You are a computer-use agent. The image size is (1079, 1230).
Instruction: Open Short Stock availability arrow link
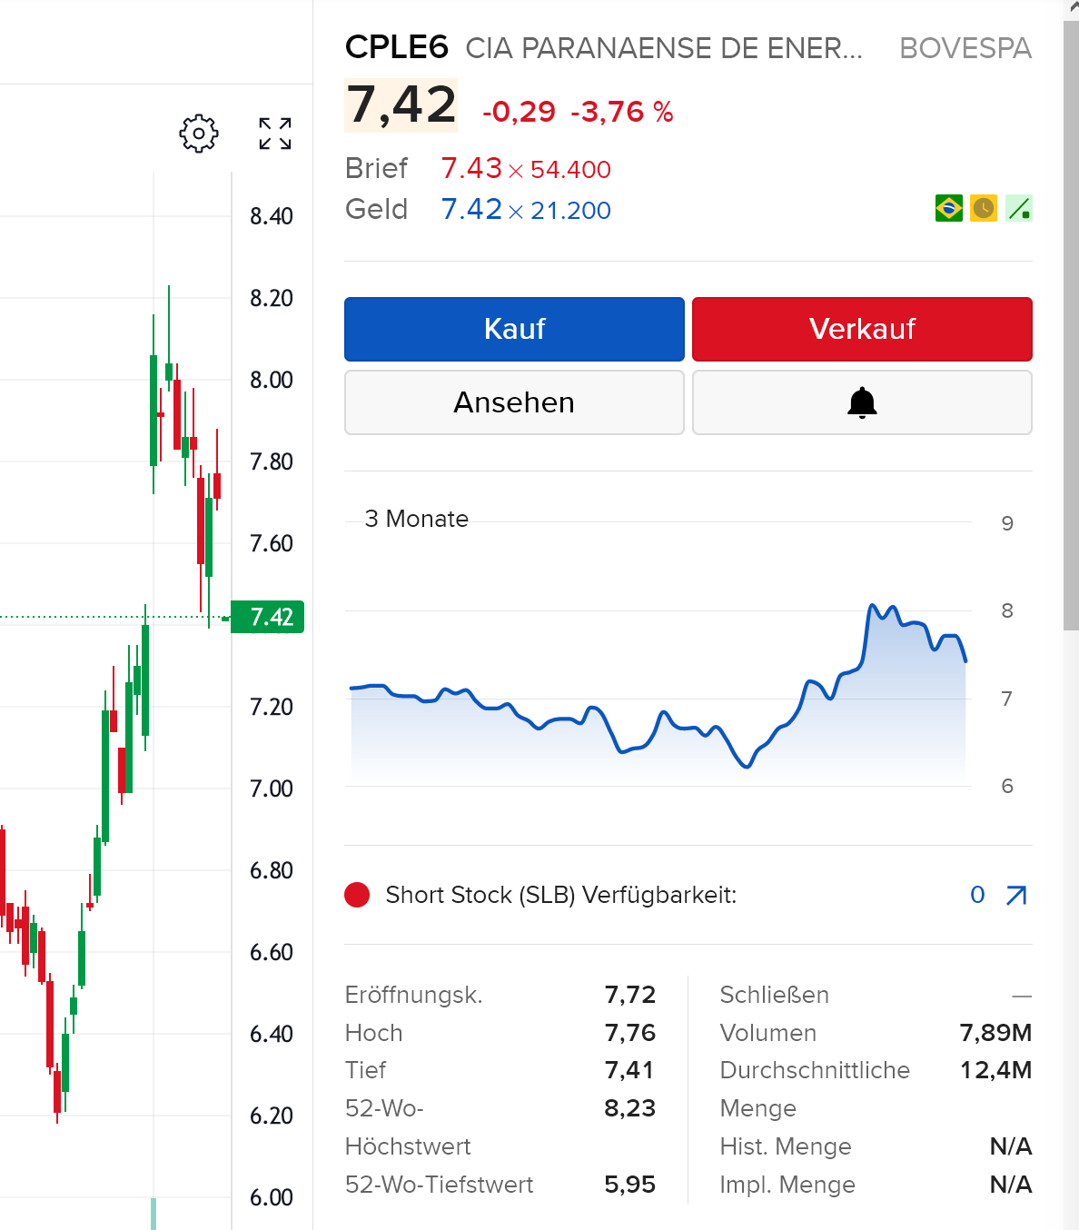coord(1016,895)
